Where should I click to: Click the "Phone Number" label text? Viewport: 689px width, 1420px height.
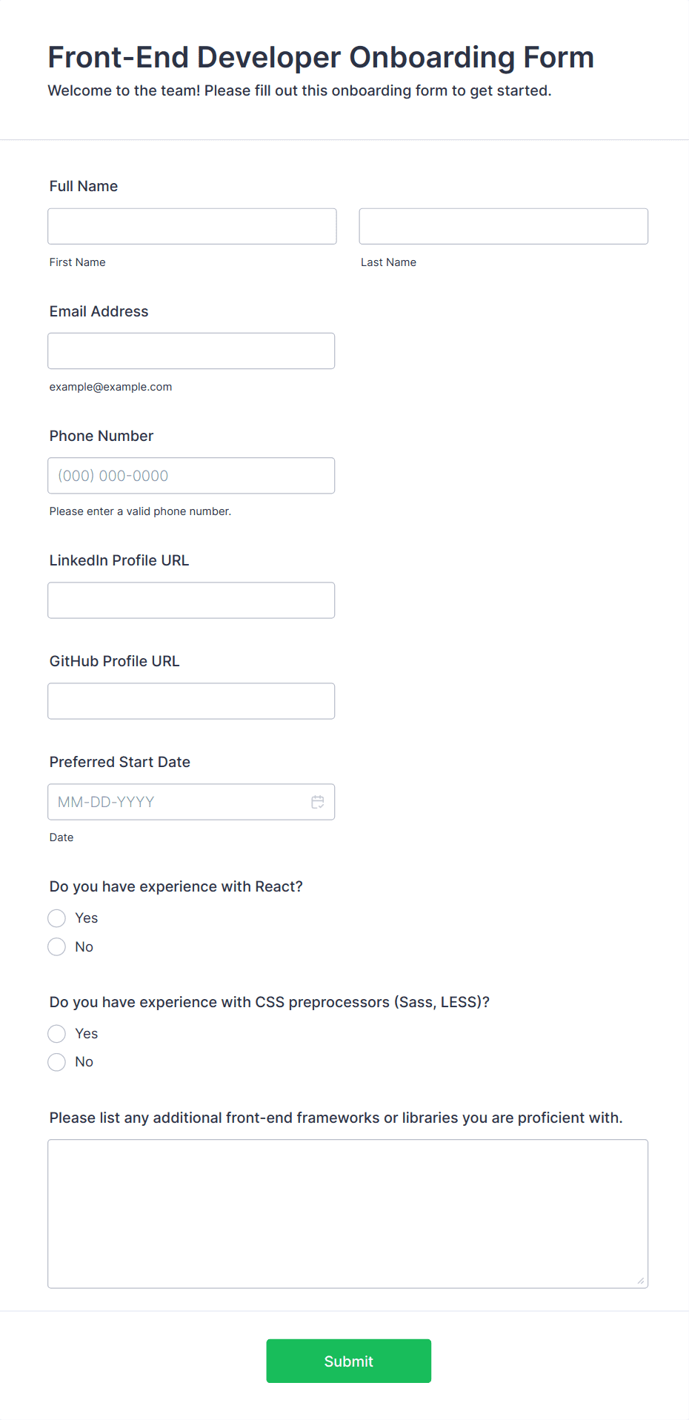coord(101,436)
